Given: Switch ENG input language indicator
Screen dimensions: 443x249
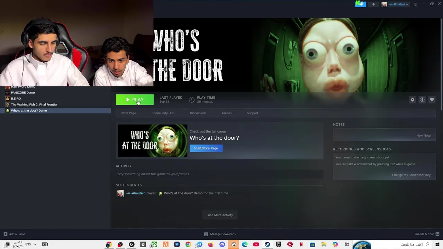Looking at the screenshot, I should click(x=28, y=245).
